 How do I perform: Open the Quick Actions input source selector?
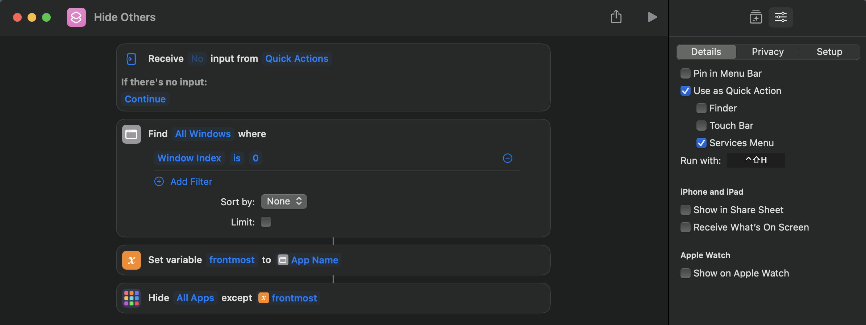coord(297,59)
